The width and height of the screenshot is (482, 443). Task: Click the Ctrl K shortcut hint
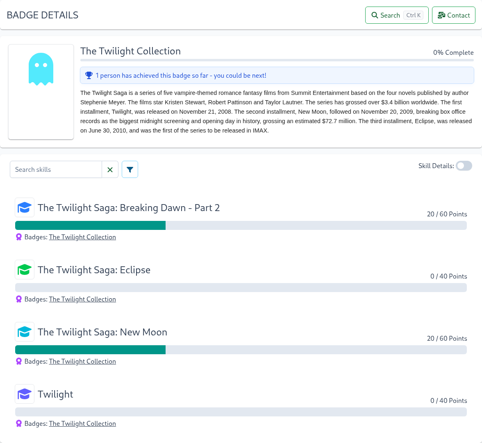point(413,15)
